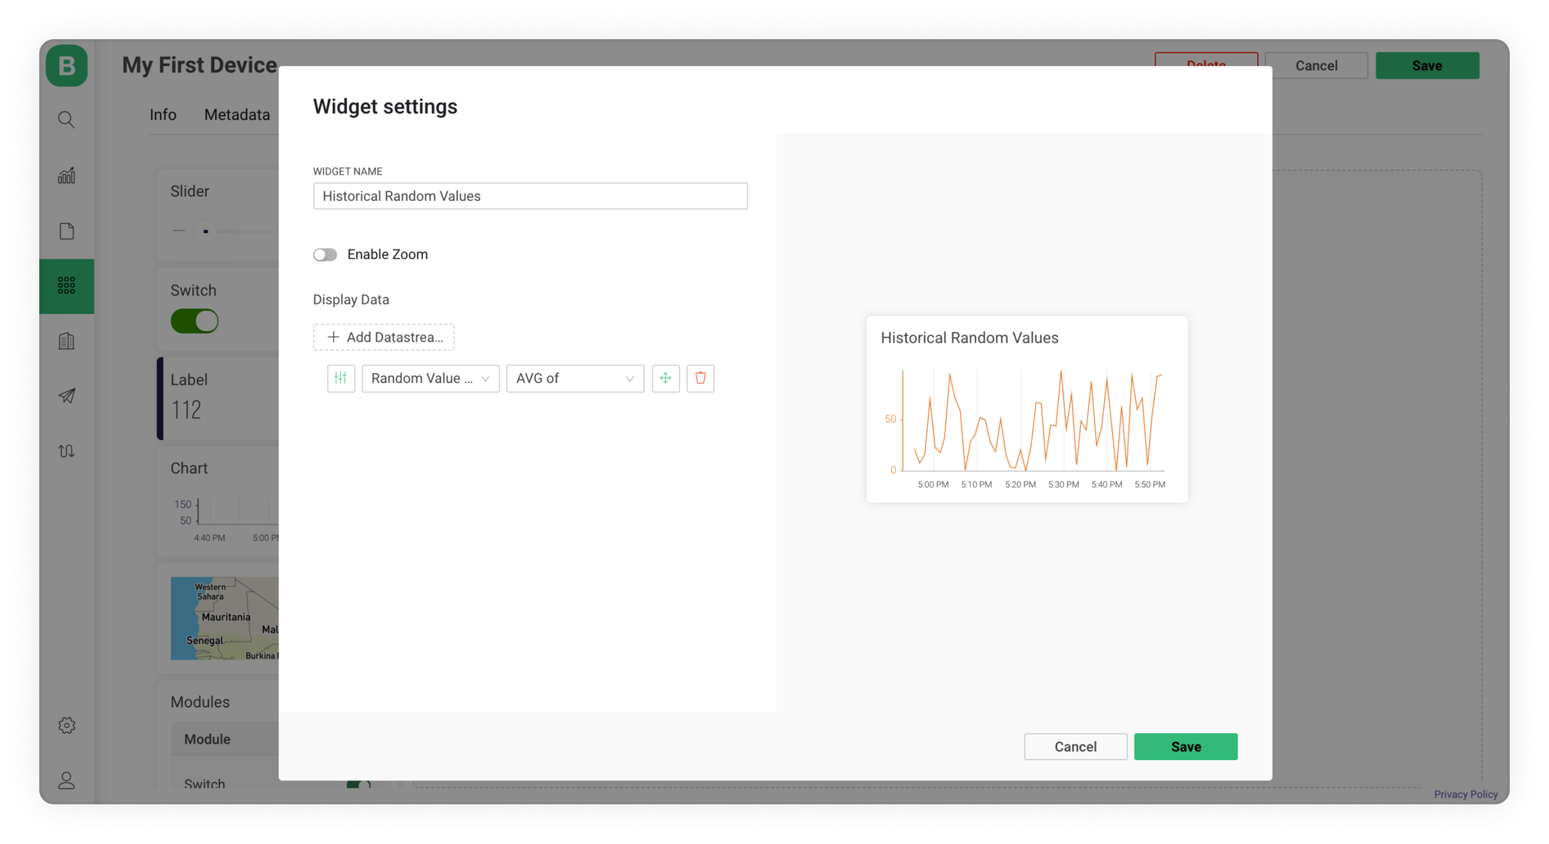Turn off the green Switch widget

194,321
